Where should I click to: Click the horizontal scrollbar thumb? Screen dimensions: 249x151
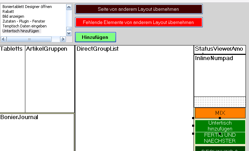pyautogui.click(x=29, y=39)
